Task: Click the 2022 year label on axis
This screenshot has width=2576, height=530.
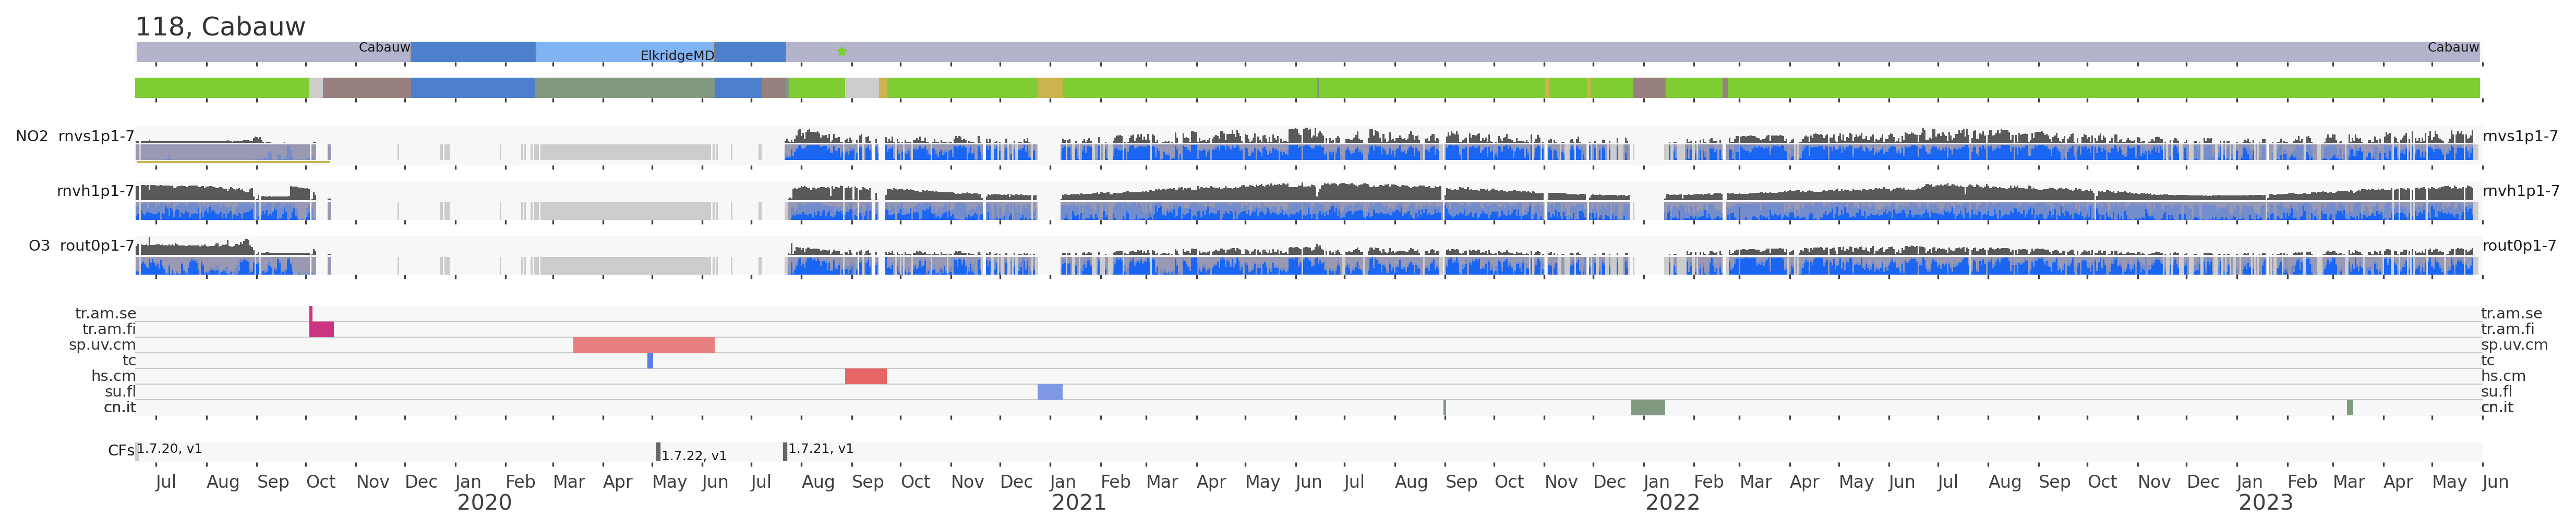Action: click(x=1672, y=503)
